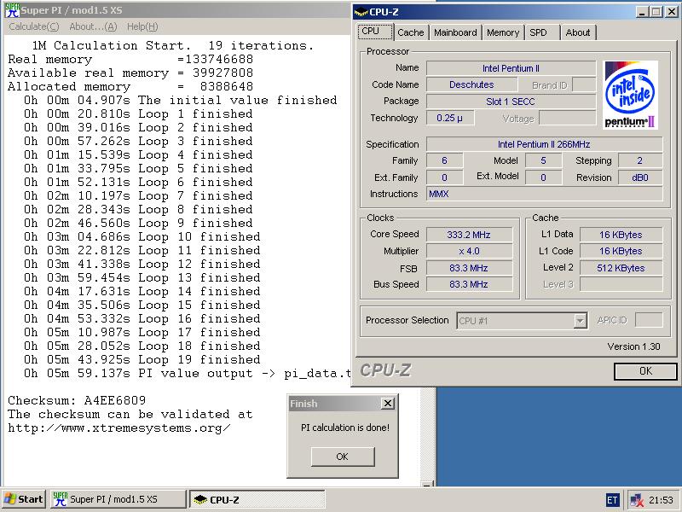
Task: Click the Technology field 0.25 µ
Action: [x=450, y=118]
